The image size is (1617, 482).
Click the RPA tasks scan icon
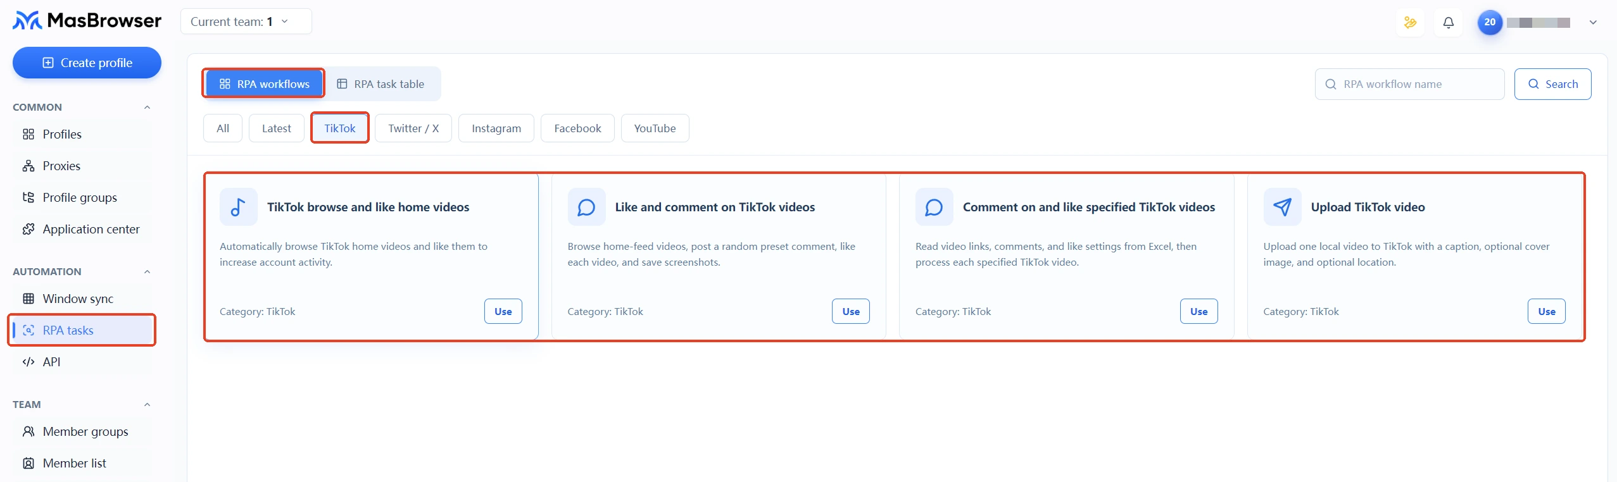pos(28,330)
